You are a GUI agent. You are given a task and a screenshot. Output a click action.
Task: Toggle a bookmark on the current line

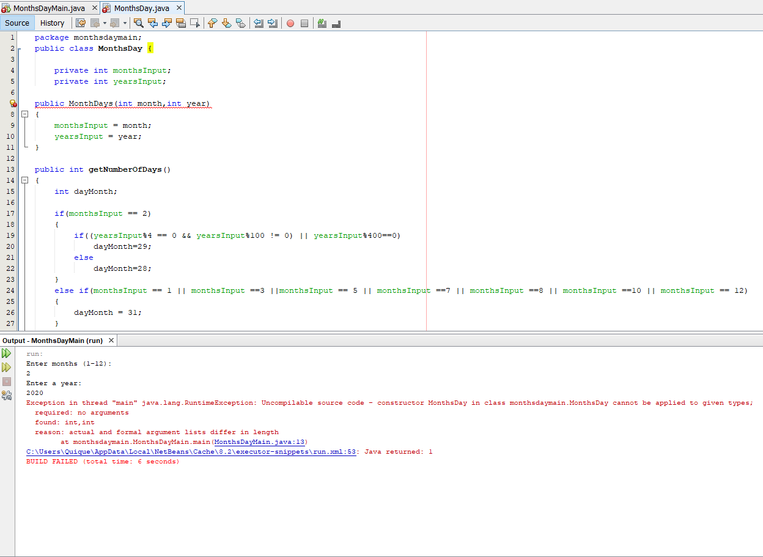[x=241, y=23]
